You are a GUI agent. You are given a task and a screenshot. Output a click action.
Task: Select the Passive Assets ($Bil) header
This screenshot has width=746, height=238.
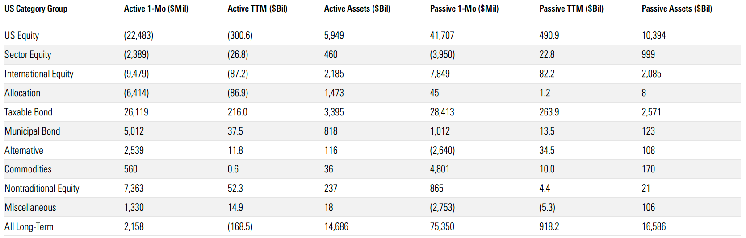[x=676, y=9]
